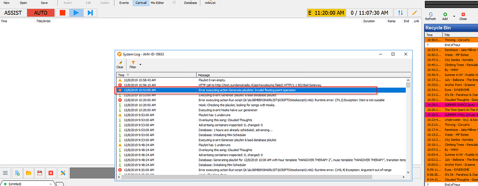Select the 'Invalid floating point operation' error row
Image resolution: width=478 pixels, height=186 pixels.
point(261,90)
